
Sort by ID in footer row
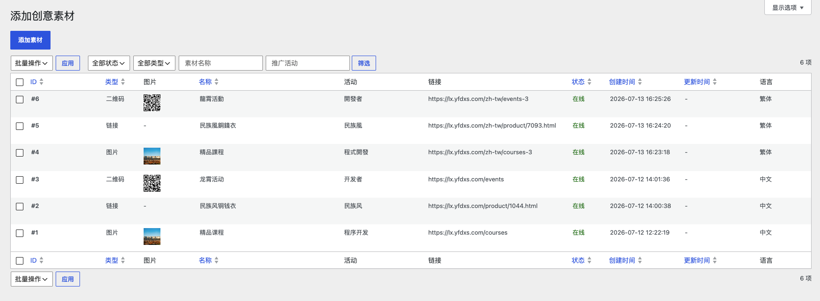tap(34, 260)
